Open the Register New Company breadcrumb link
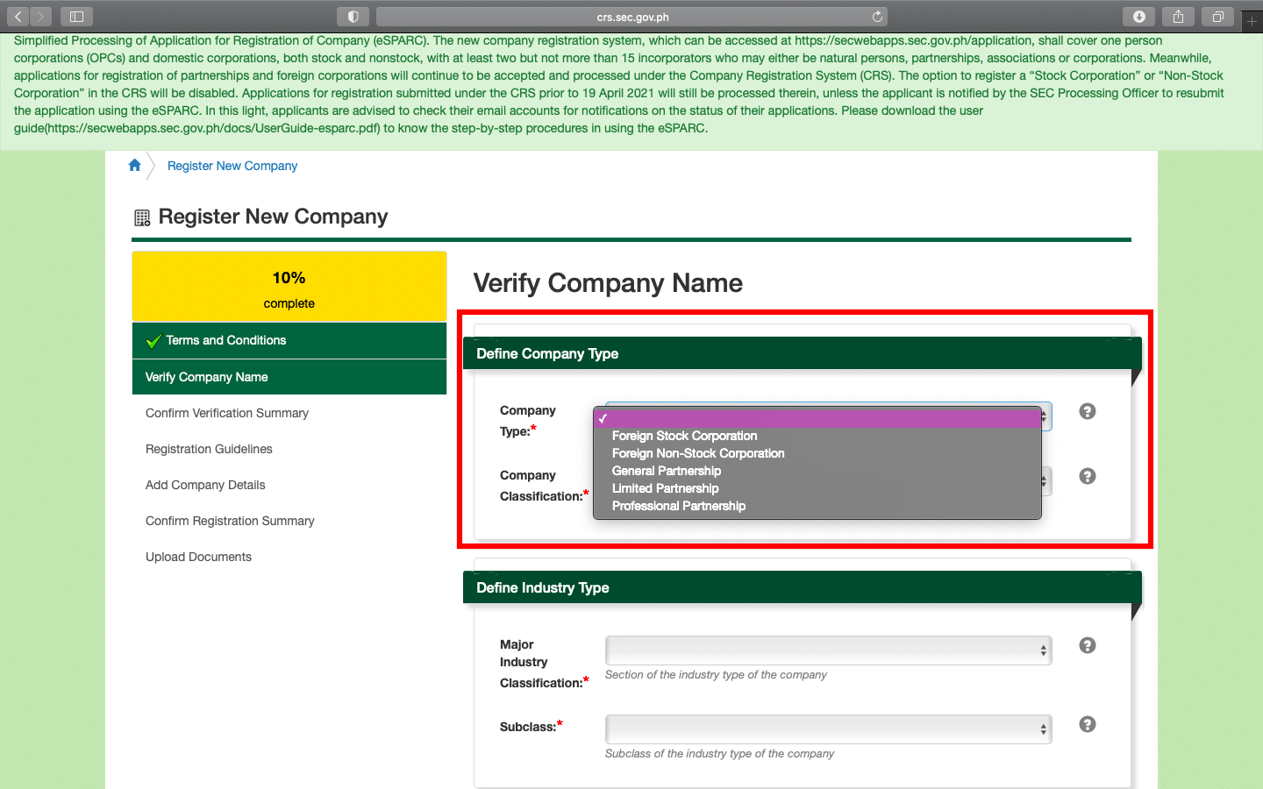The height and width of the screenshot is (789, 1263). (x=232, y=166)
